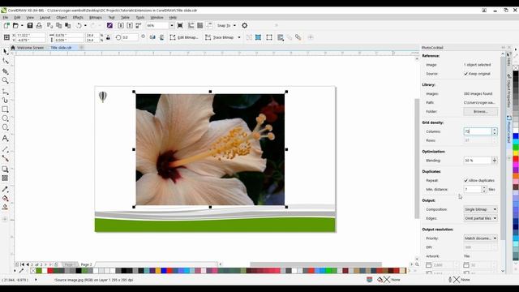Open the Options gear icon
The width and height of the screenshot is (519, 292).
click(x=245, y=25)
